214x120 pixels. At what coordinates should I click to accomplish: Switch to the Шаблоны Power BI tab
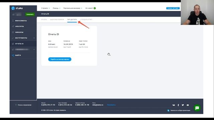pos(57,19)
